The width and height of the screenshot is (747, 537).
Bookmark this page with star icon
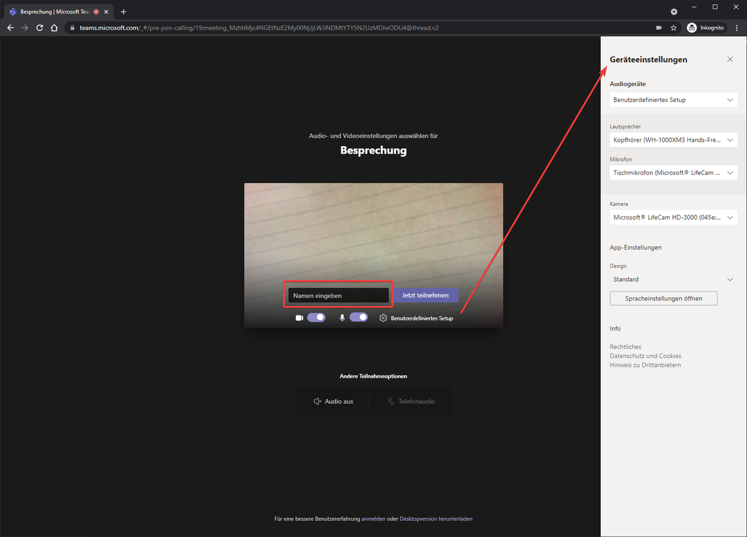[674, 28]
